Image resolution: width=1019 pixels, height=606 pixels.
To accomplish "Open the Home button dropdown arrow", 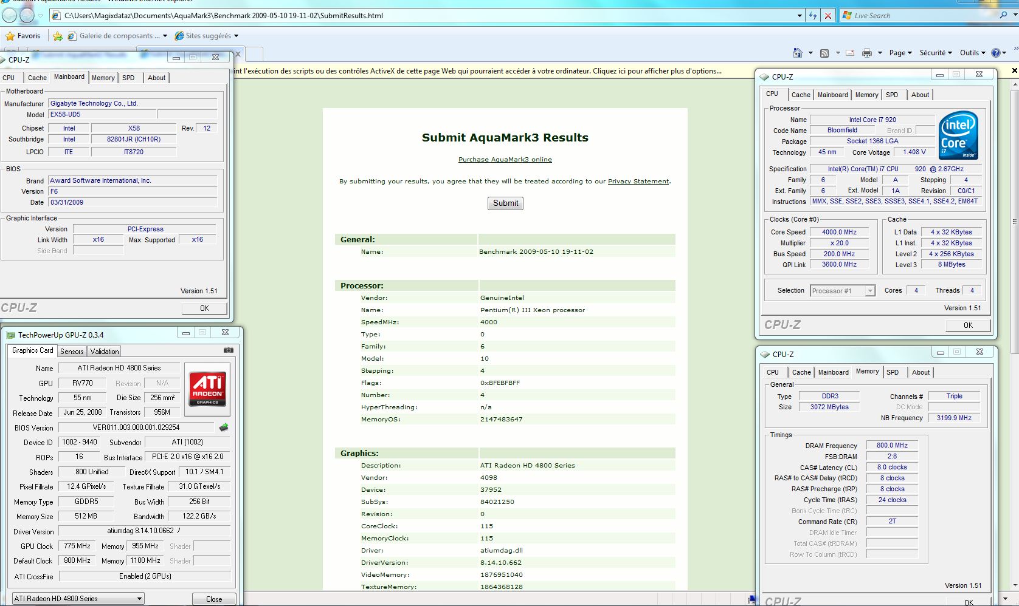I will pyautogui.click(x=810, y=53).
